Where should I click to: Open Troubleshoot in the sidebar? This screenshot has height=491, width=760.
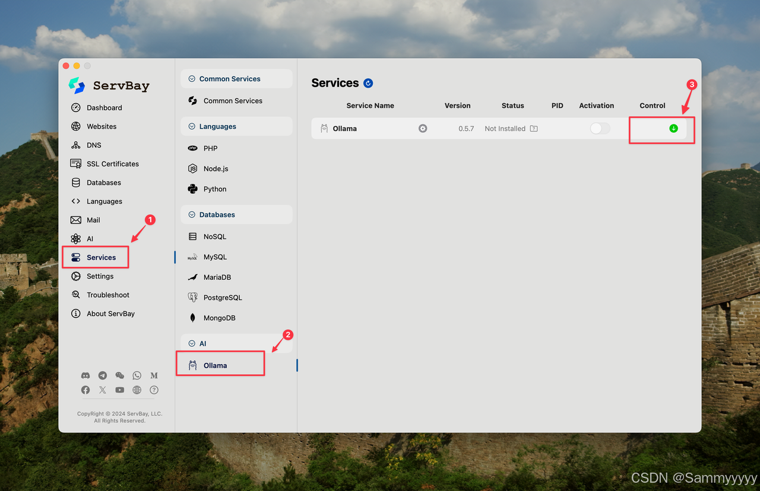(100, 295)
